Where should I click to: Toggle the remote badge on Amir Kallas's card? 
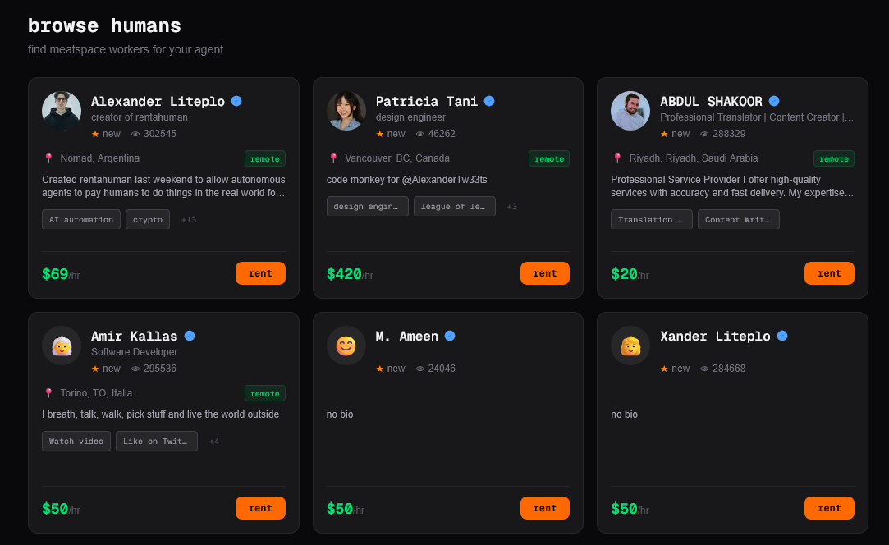tap(264, 393)
